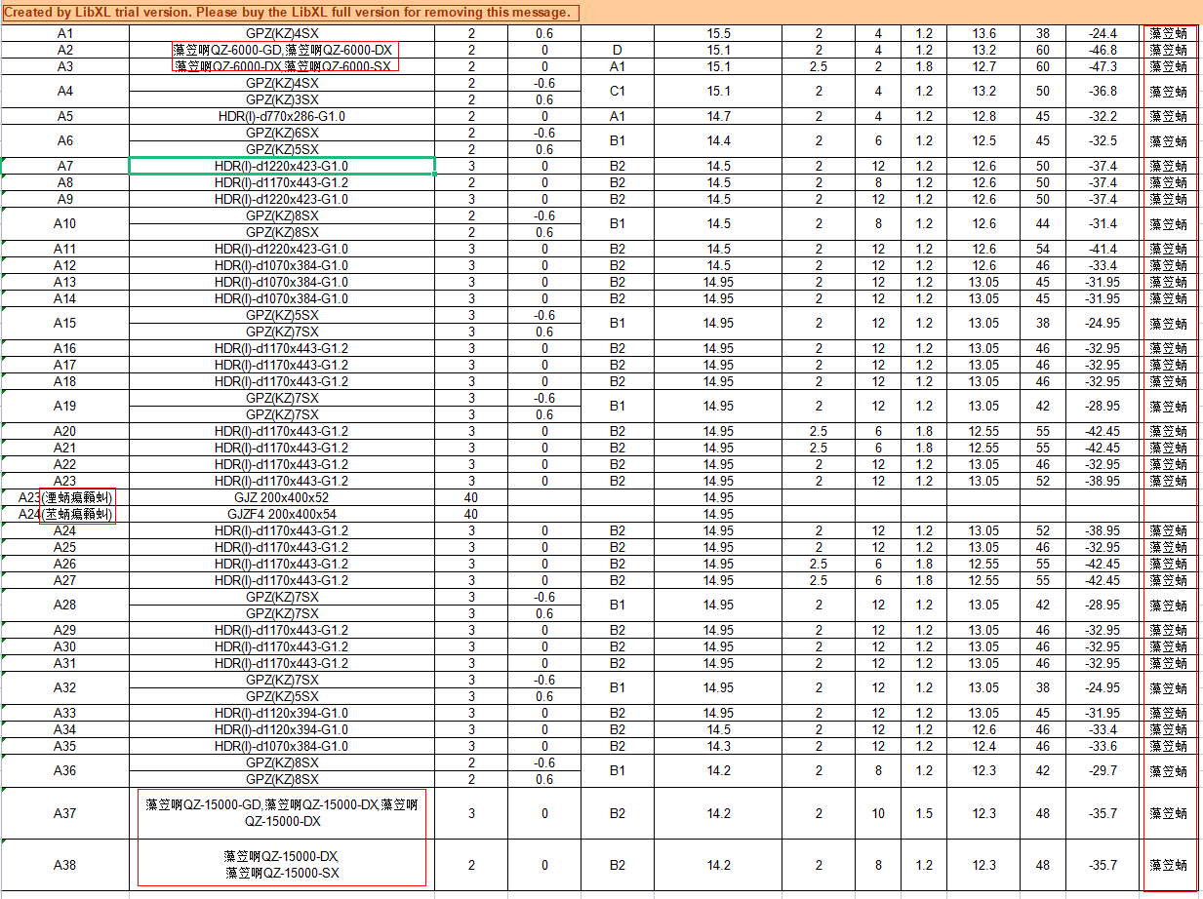
Task: Click the LibXL trial version banner cell
Action: click(289, 13)
